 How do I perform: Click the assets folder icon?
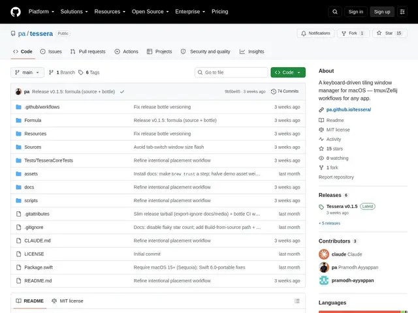point(18,174)
